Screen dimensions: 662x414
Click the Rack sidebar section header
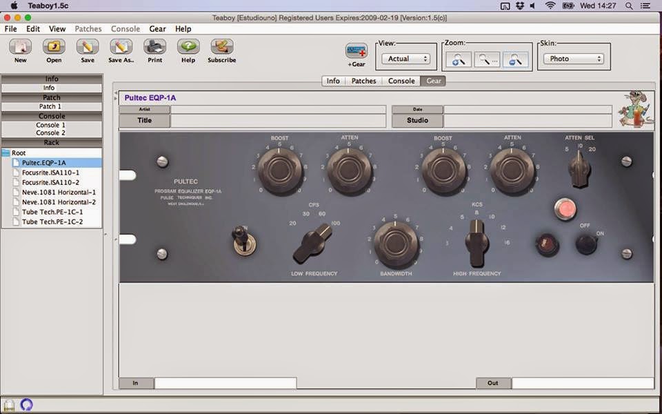52,143
